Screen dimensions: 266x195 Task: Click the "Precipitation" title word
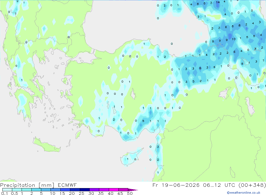point(18,185)
